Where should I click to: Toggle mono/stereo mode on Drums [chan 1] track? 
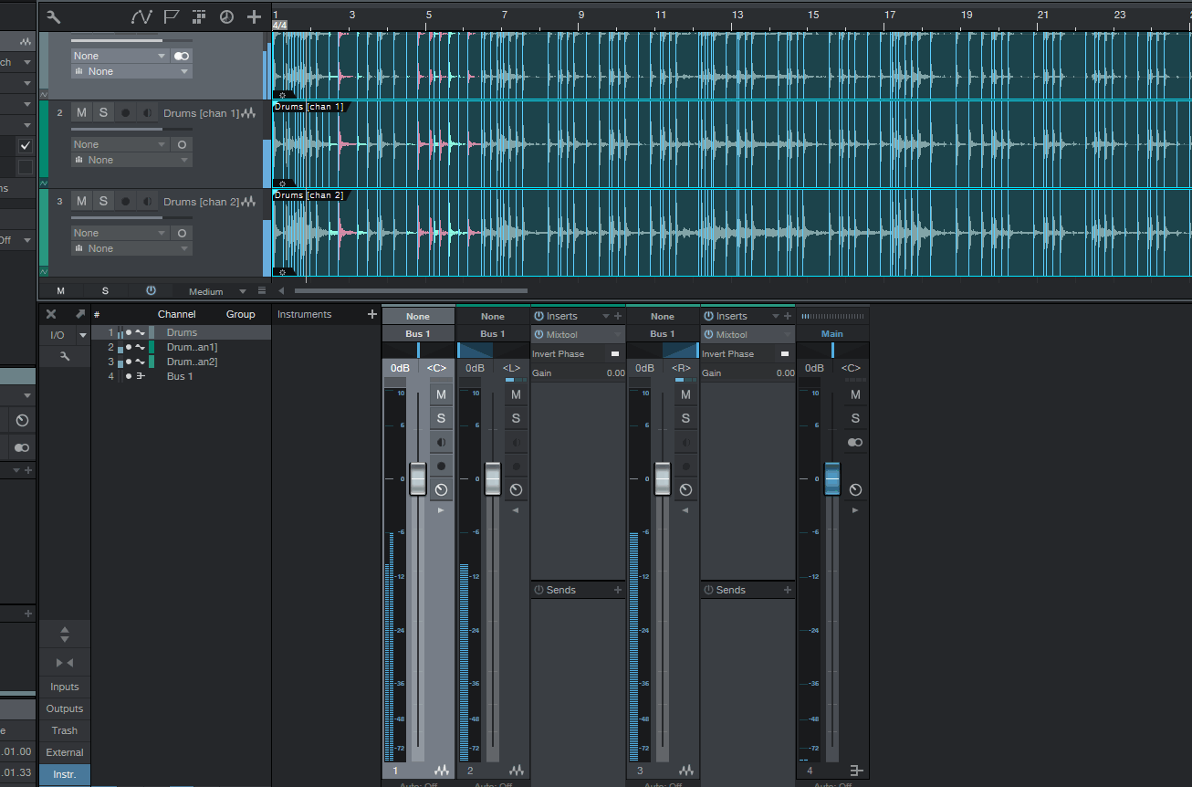(183, 144)
